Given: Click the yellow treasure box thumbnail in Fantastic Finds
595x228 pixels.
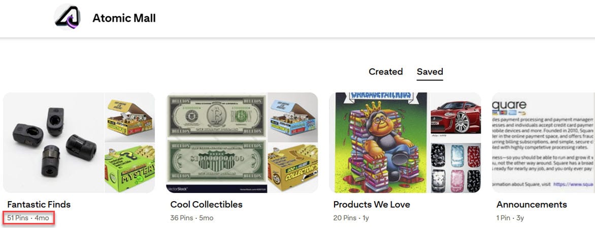Looking at the screenshot, I should click(x=130, y=117).
